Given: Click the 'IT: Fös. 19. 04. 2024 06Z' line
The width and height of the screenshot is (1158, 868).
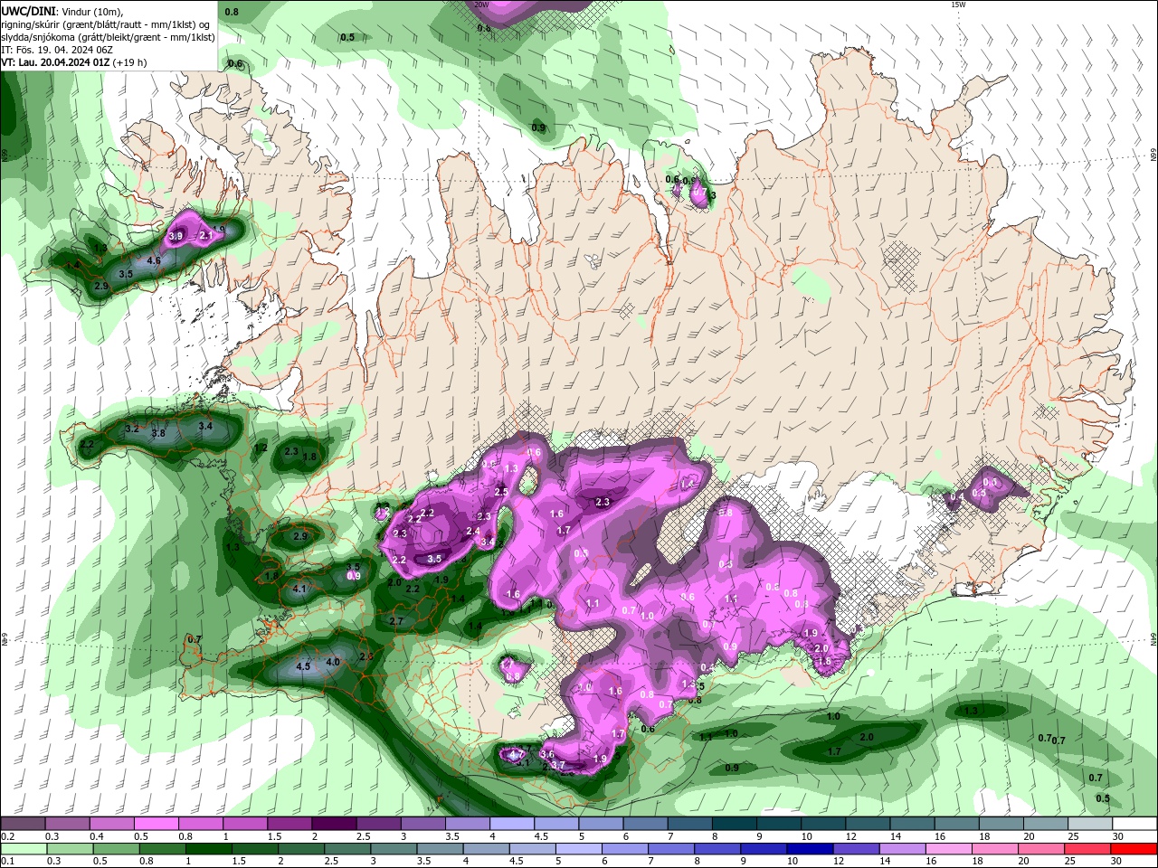Looking at the screenshot, I should point(56,50).
